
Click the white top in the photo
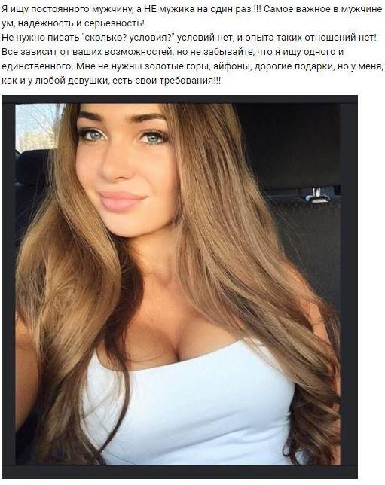pyautogui.click(x=192, y=411)
